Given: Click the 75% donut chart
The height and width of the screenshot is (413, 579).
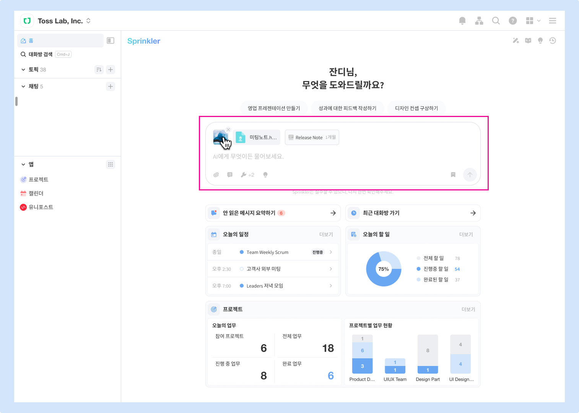Looking at the screenshot, I should [x=384, y=269].
